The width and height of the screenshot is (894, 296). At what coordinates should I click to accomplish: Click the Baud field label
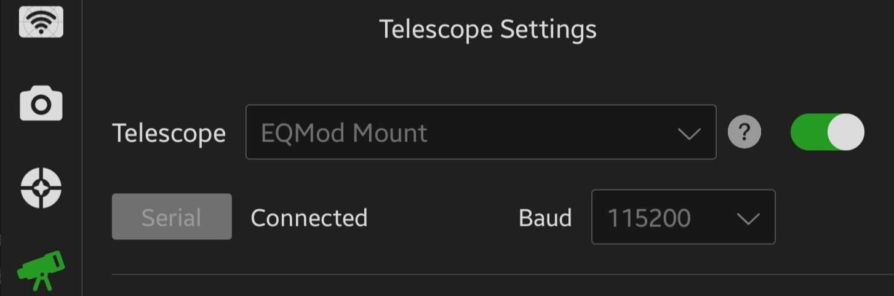(x=545, y=218)
